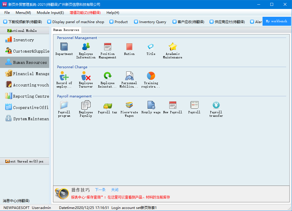This screenshot has height=211, width=292.
Task: Click the My workbench button
Action: click(276, 21)
